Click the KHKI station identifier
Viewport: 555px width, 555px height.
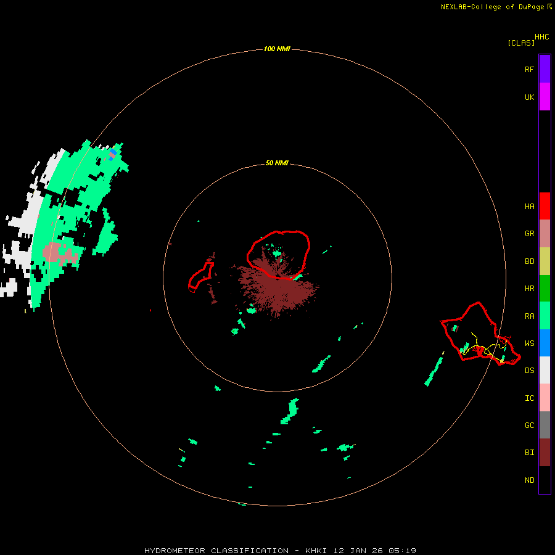click(x=316, y=551)
